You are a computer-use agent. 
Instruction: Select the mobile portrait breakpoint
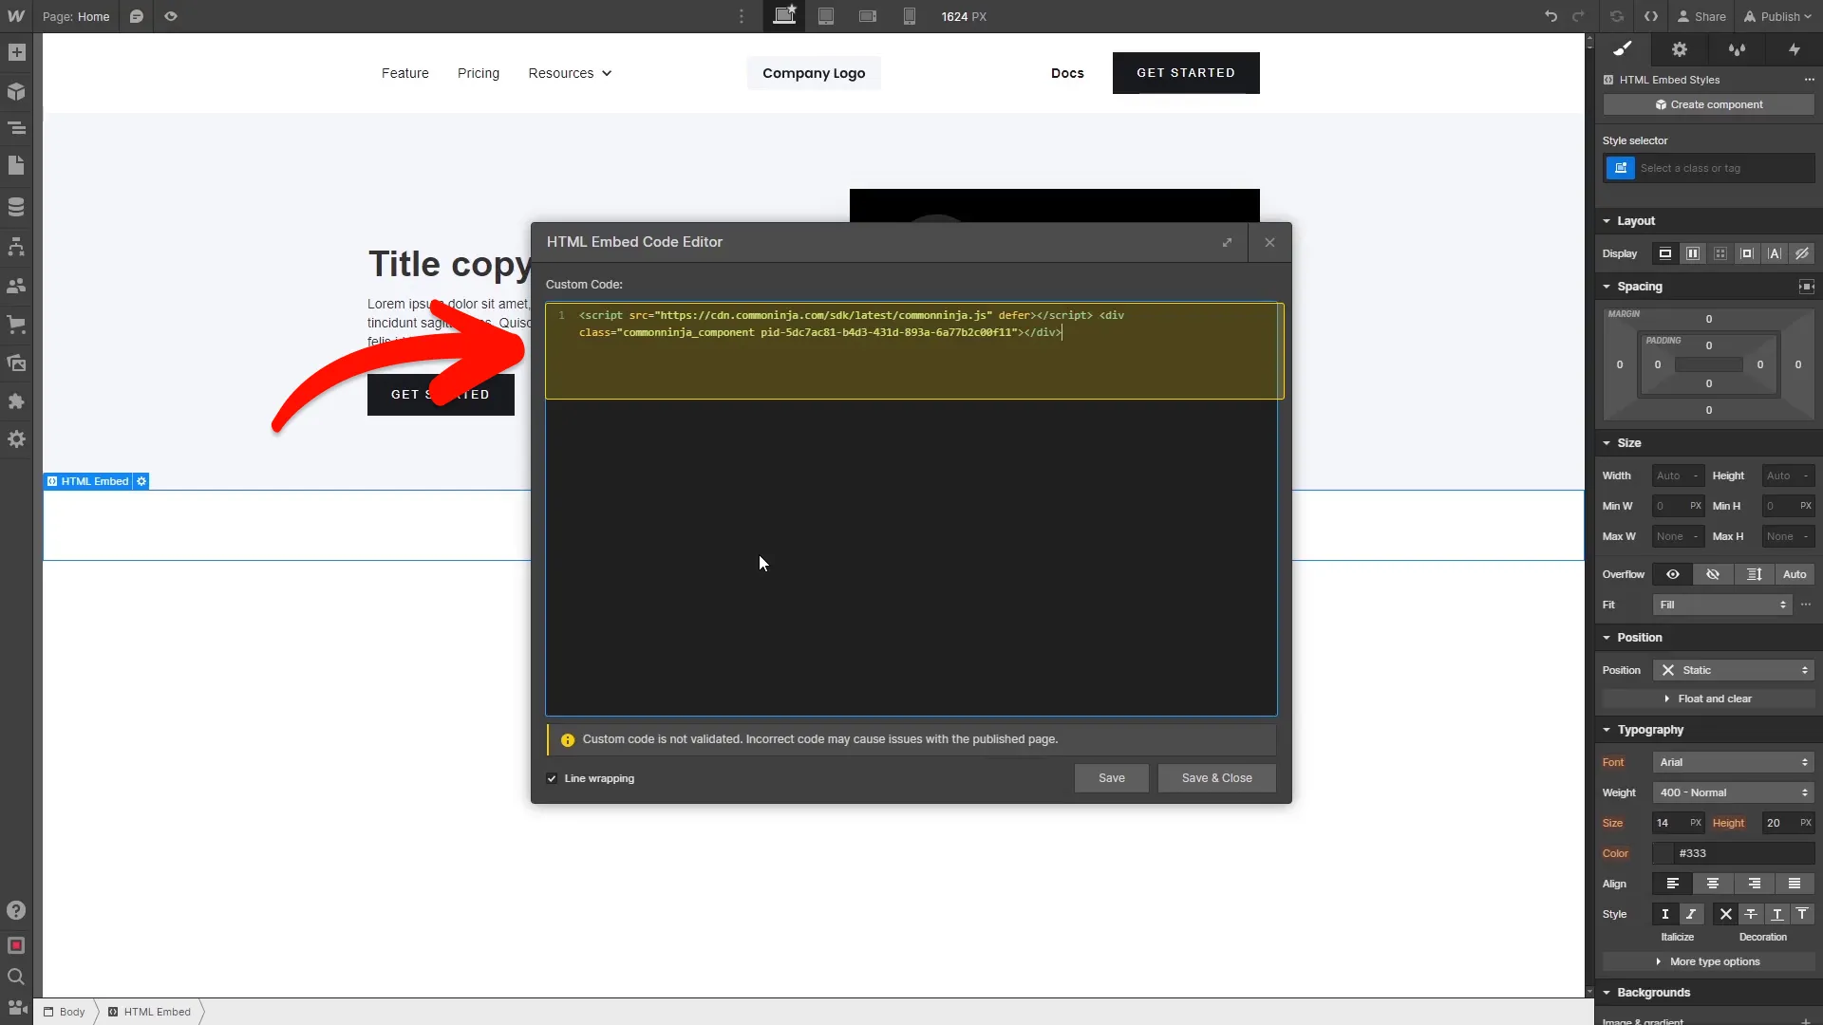click(x=910, y=16)
